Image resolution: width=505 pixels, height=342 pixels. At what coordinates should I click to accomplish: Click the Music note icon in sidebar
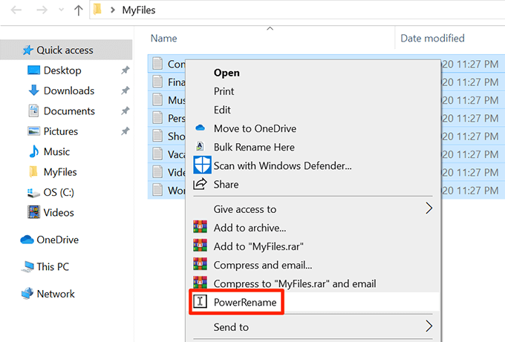33,151
